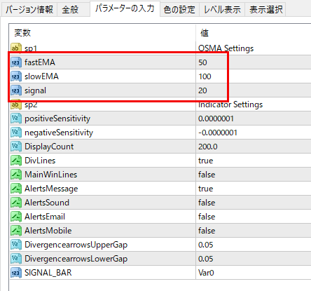Click the slowEMA integer type icon
The height and width of the screenshot is (291, 311).
tap(16, 76)
